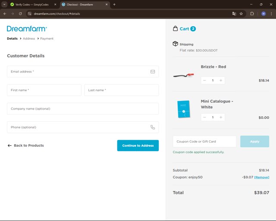This screenshot has height=221, width=276.
Task: Focus the Last name field
Action: click(x=122, y=90)
